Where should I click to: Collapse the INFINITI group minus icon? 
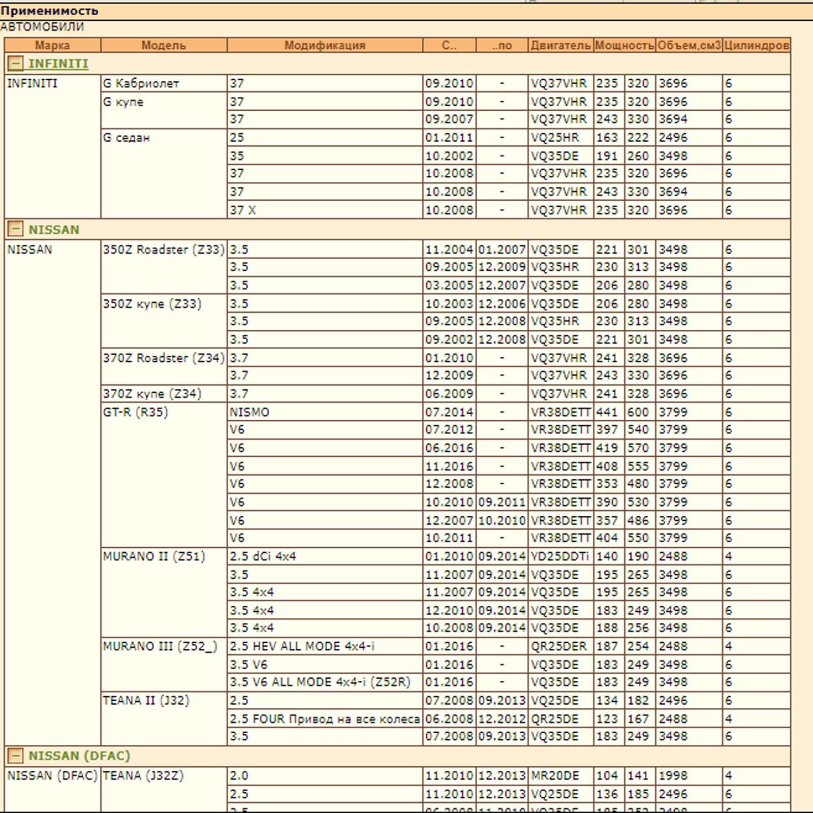[16, 64]
